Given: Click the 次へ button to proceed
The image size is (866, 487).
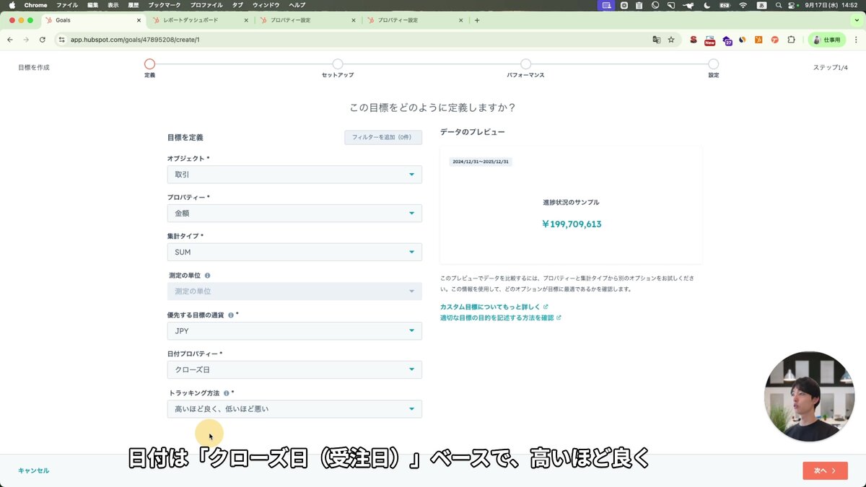Looking at the screenshot, I should point(824,470).
